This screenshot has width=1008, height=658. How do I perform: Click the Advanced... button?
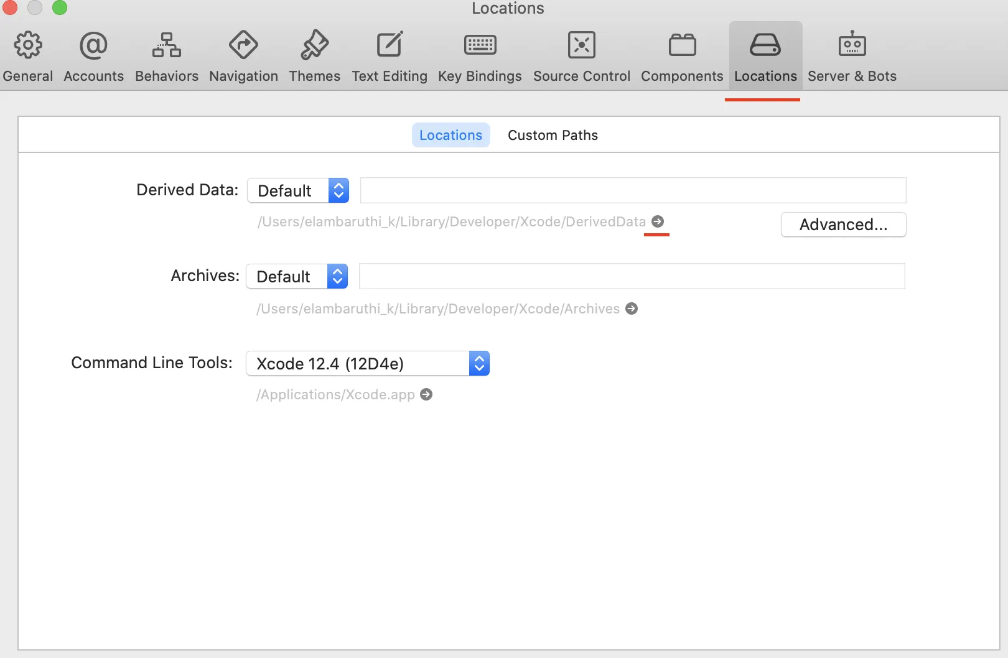(x=844, y=225)
